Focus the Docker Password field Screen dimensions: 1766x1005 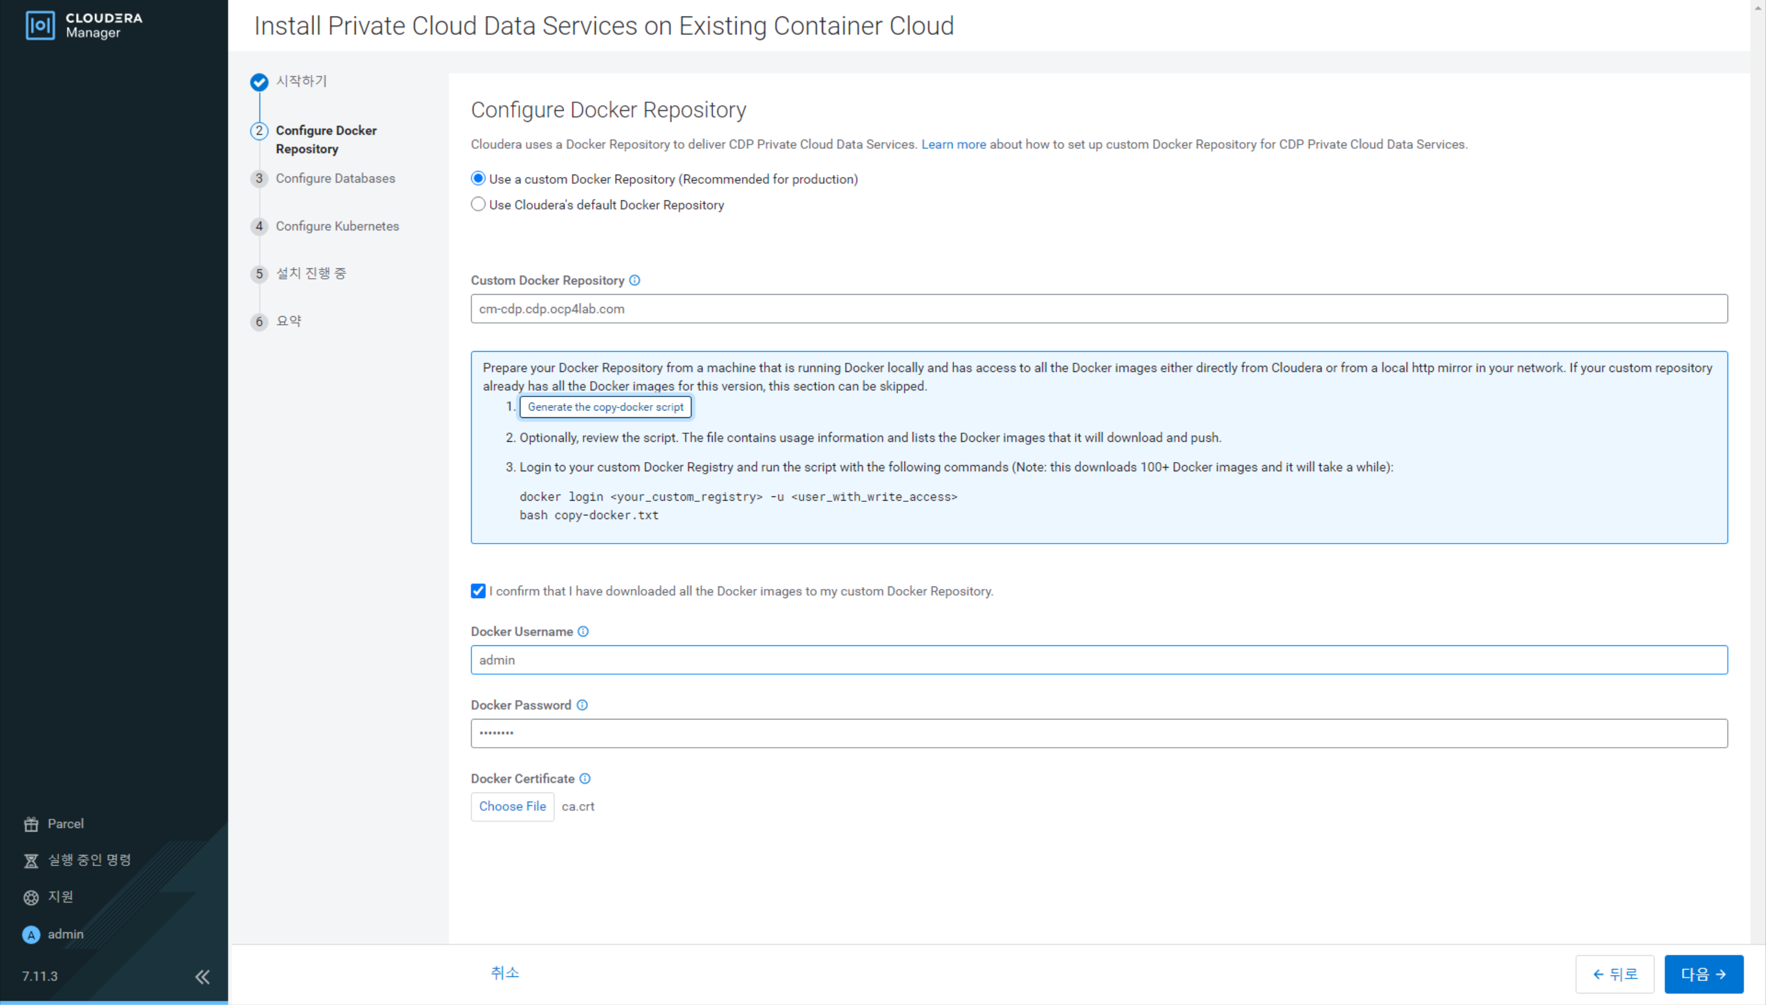tap(1099, 733)
